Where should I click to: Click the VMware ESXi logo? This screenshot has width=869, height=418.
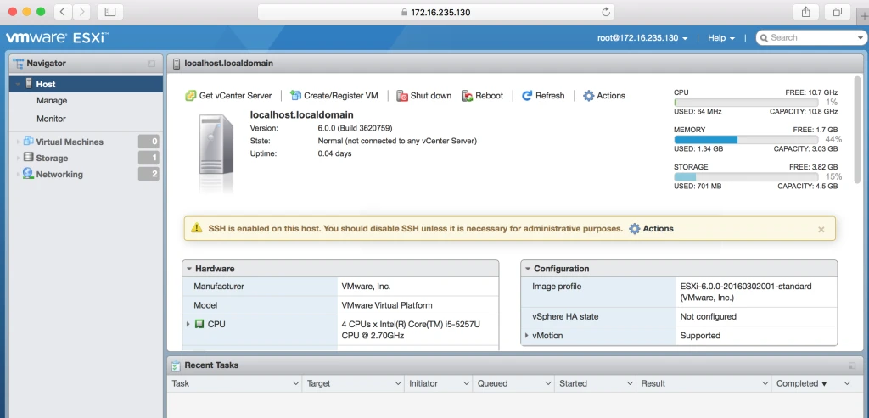(57, 37)
